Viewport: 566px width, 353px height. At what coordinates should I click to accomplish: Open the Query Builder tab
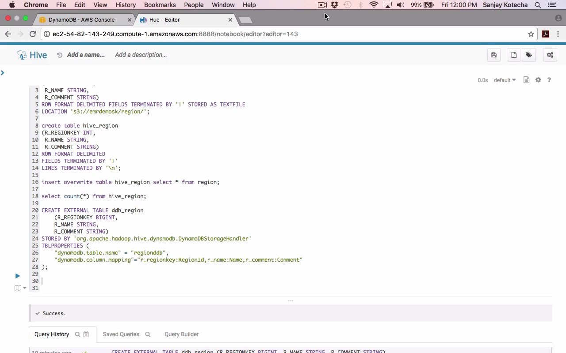(x=181, y=334)
